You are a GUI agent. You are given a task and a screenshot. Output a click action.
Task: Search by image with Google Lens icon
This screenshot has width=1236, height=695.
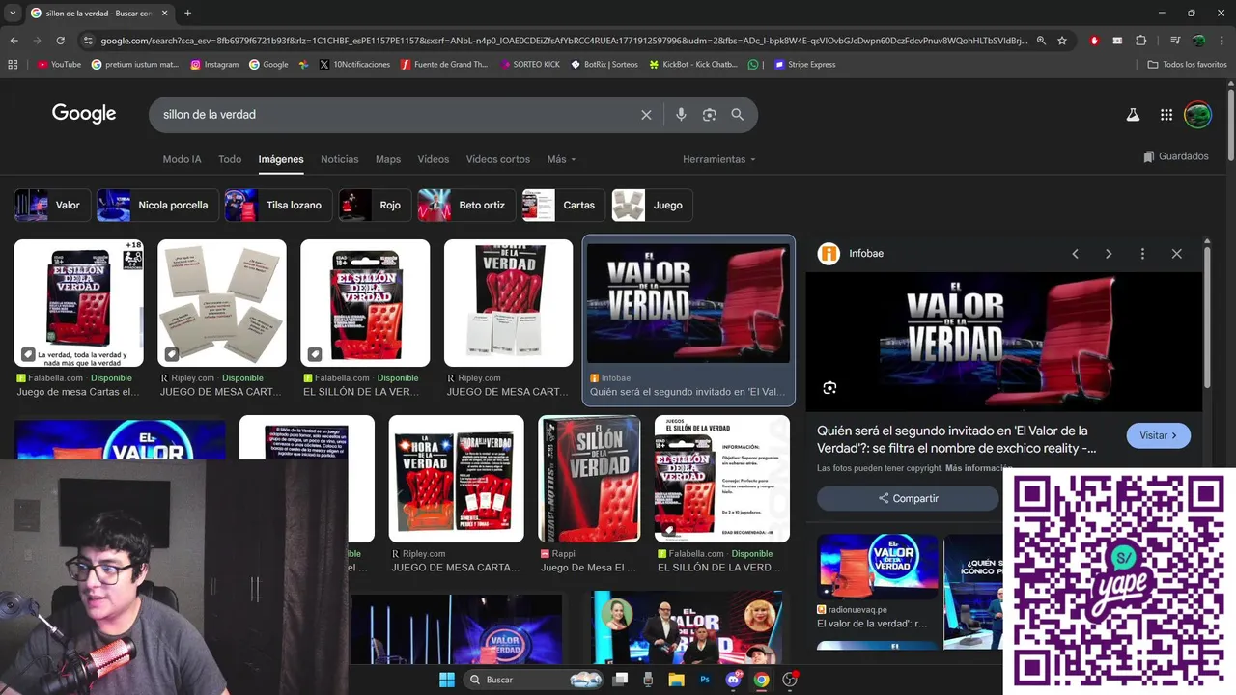tap(710, 115)
